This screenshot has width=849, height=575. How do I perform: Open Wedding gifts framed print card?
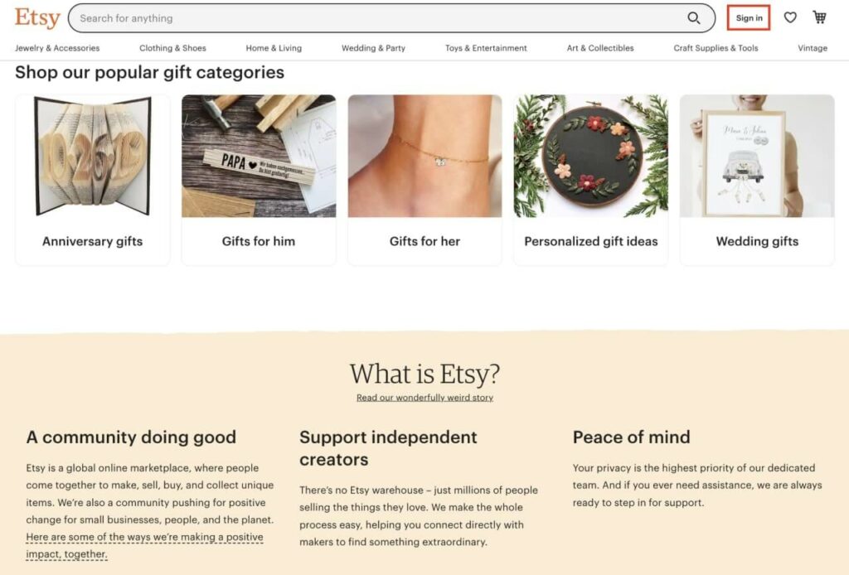[757, 180]
